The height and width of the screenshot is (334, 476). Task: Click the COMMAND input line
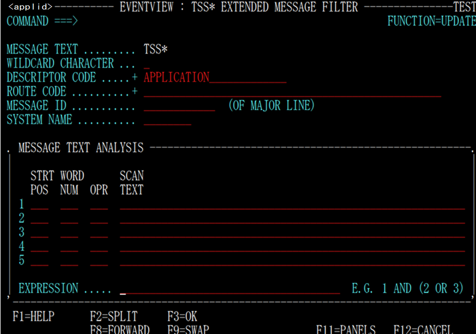click(232, 21)
